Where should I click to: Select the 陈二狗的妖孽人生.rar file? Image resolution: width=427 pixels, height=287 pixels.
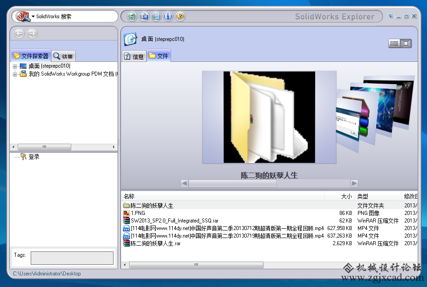tap(269, 243)
